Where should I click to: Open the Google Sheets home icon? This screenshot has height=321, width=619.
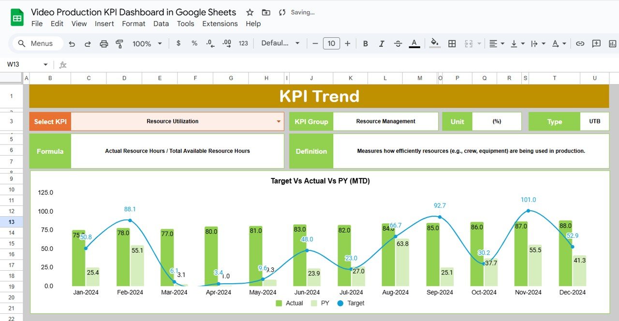(x=17, y=18)
